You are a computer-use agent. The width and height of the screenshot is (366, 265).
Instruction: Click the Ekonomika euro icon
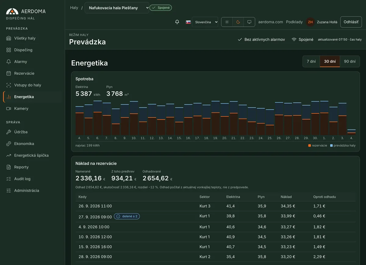coord(9,144)
